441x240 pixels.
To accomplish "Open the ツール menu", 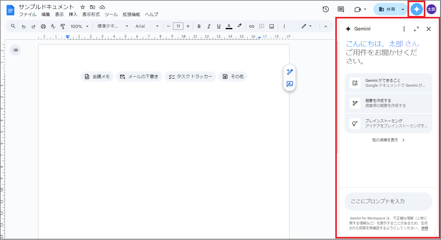I will click(111, 14).
